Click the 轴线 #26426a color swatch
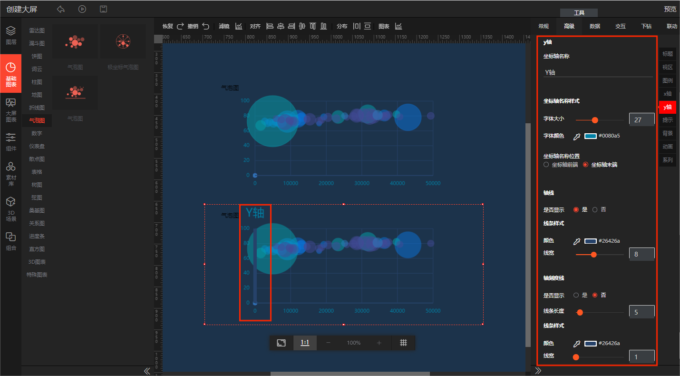The image size is (680, 376). pos(591,241)
